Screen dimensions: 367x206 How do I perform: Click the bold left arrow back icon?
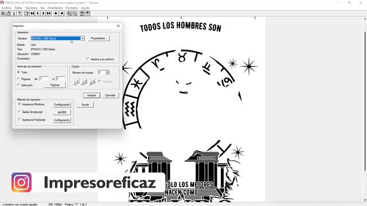click(x=56, y=14)
